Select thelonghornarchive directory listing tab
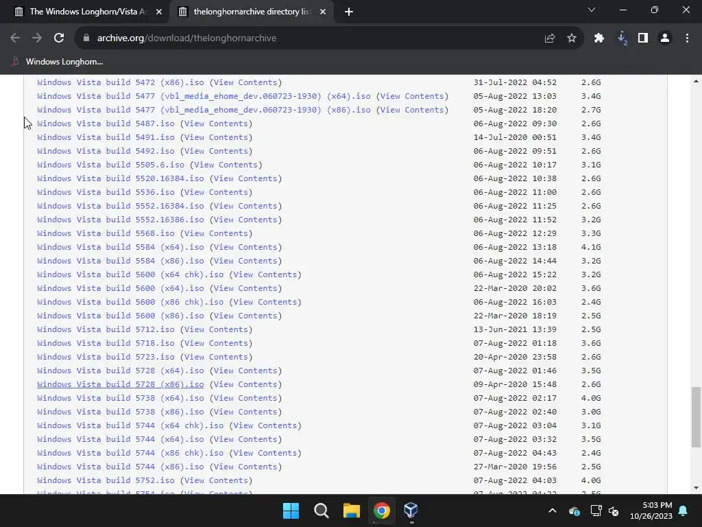Screen dimensions: 702x527 [x=251, y=12]
